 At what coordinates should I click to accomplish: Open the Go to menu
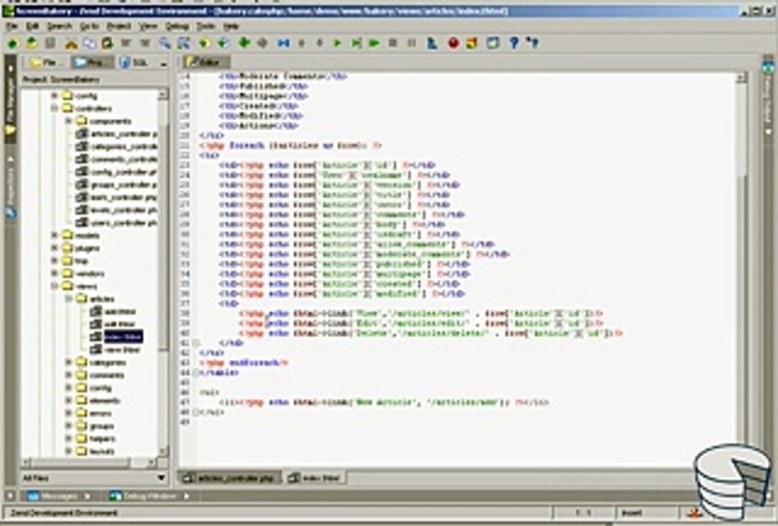coord(90,26)
